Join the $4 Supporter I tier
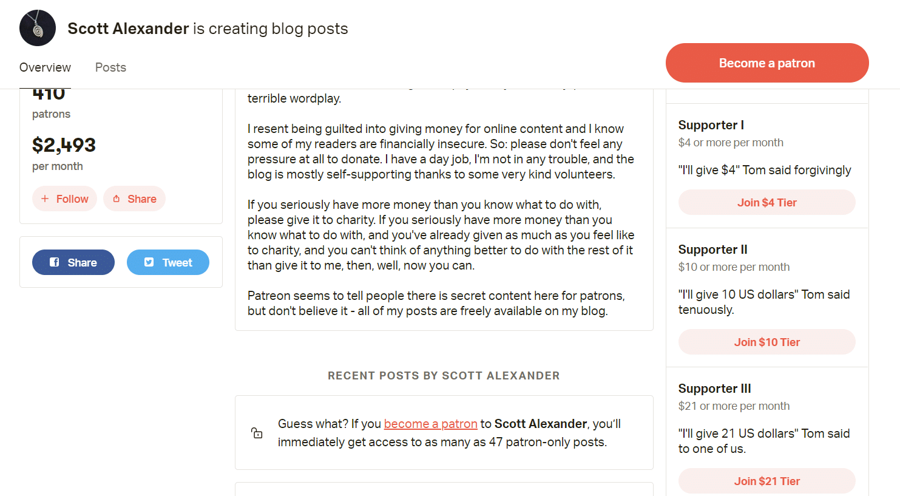 coord(766,202)
